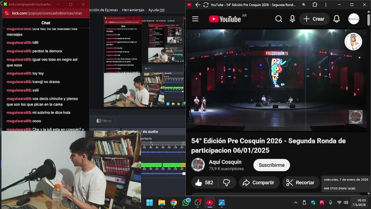
Task: Open the Aquí Cosquín channel avatar
Action: coord(198,165)
